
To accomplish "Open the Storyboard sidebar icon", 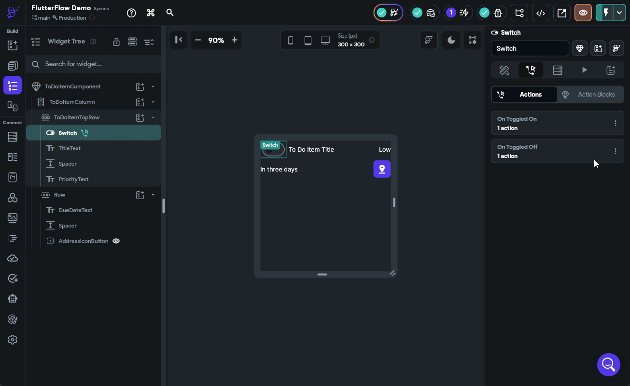I will (13, 106).
